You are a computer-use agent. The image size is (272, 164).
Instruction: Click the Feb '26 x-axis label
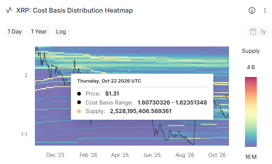[88, 155]
